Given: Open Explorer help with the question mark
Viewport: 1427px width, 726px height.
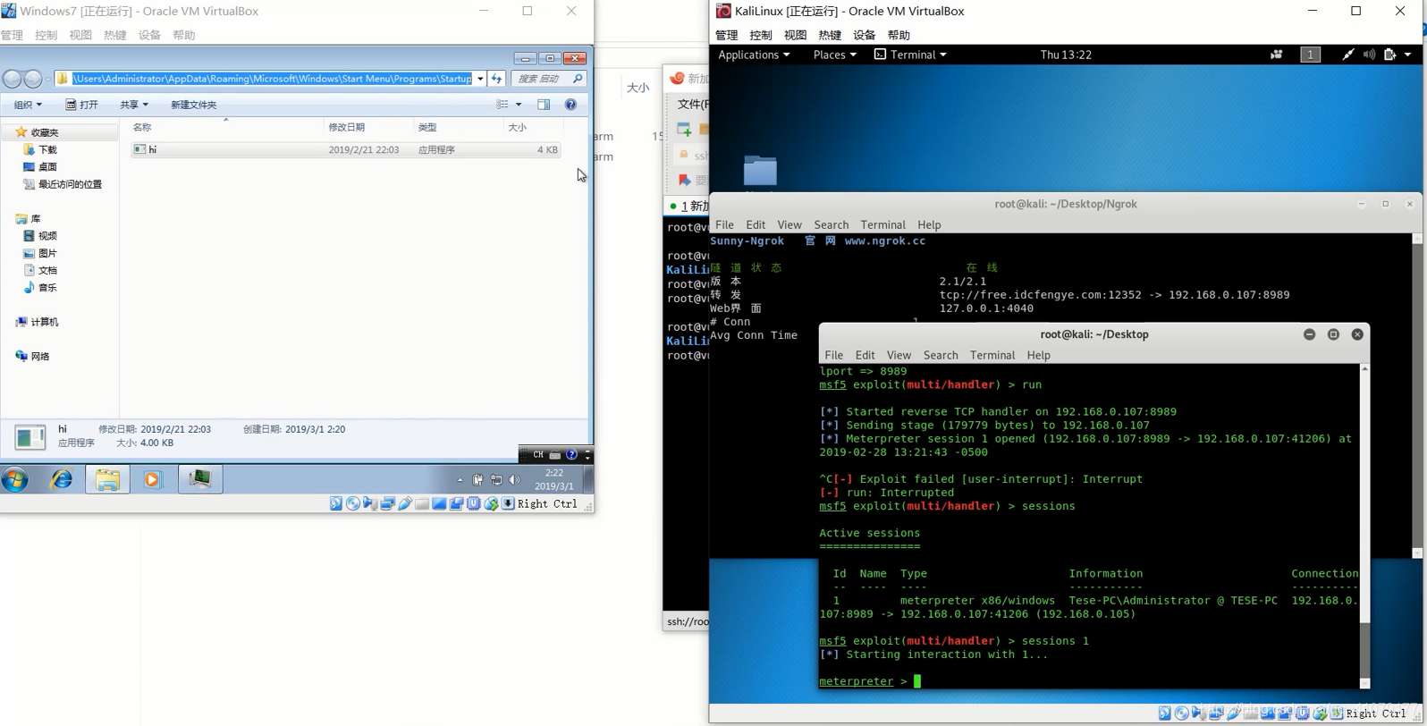Looking at the screenshot, I should coord(570,105).
